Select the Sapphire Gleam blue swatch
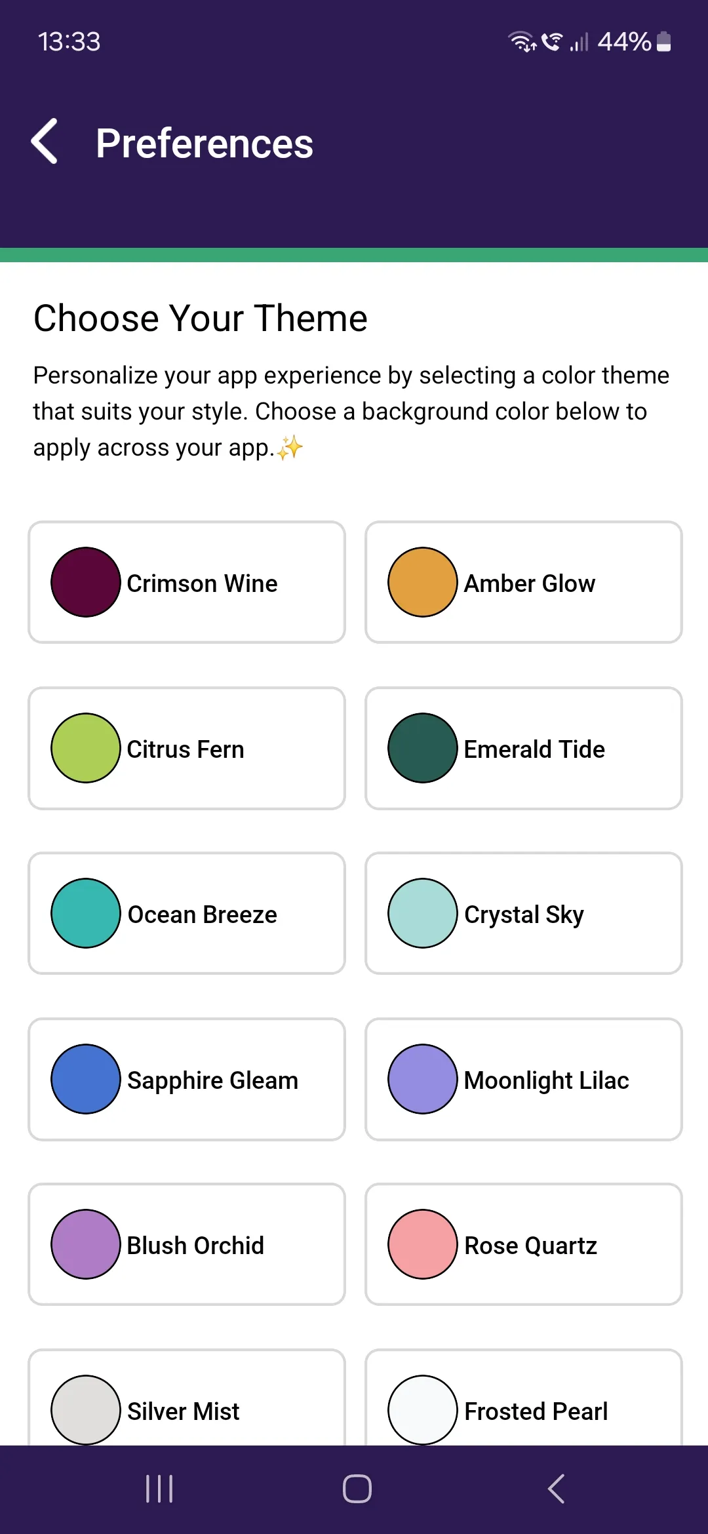This screenshot has height=1534, width=708. tap(86, 1079)
